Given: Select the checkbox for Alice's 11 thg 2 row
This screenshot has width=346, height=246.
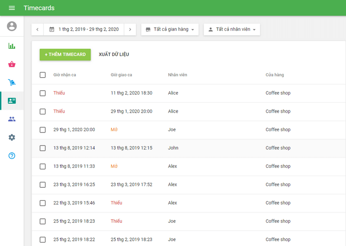Looking at the screenshot, I should [42, 93].
